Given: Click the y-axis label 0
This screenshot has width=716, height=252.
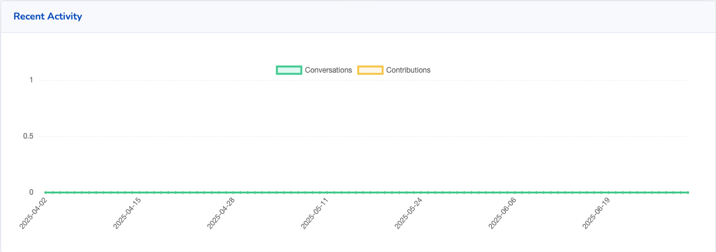Looking at the screenshot, I should [x=31, y=192].
